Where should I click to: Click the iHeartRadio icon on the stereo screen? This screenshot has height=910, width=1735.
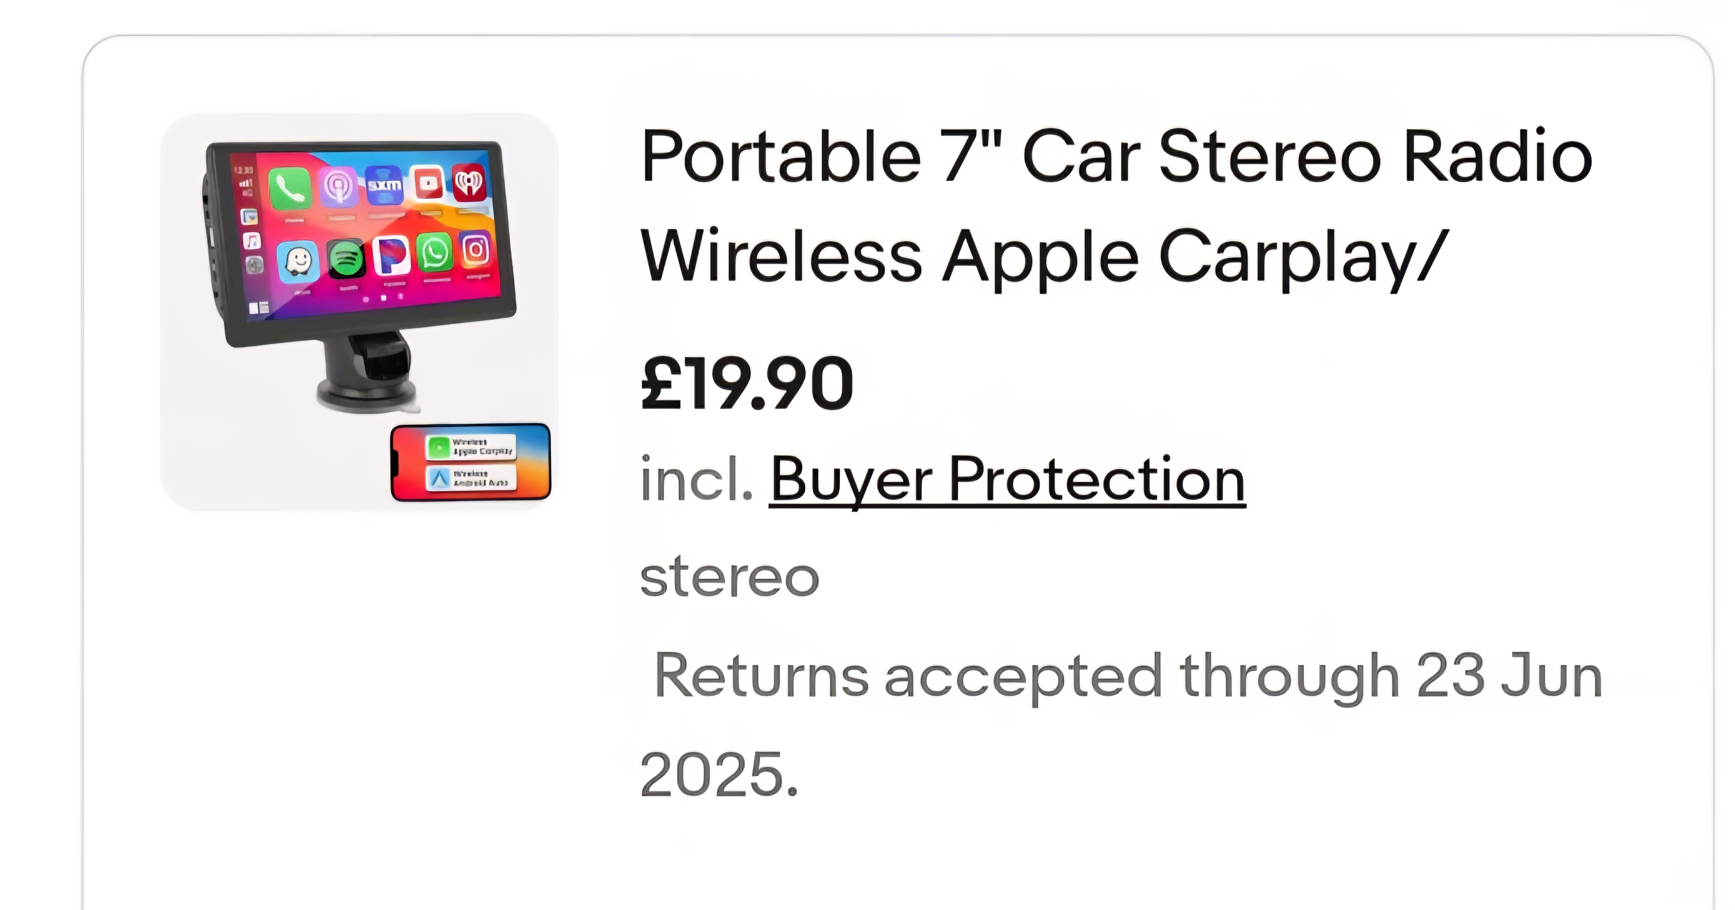(x=470, y=182)
